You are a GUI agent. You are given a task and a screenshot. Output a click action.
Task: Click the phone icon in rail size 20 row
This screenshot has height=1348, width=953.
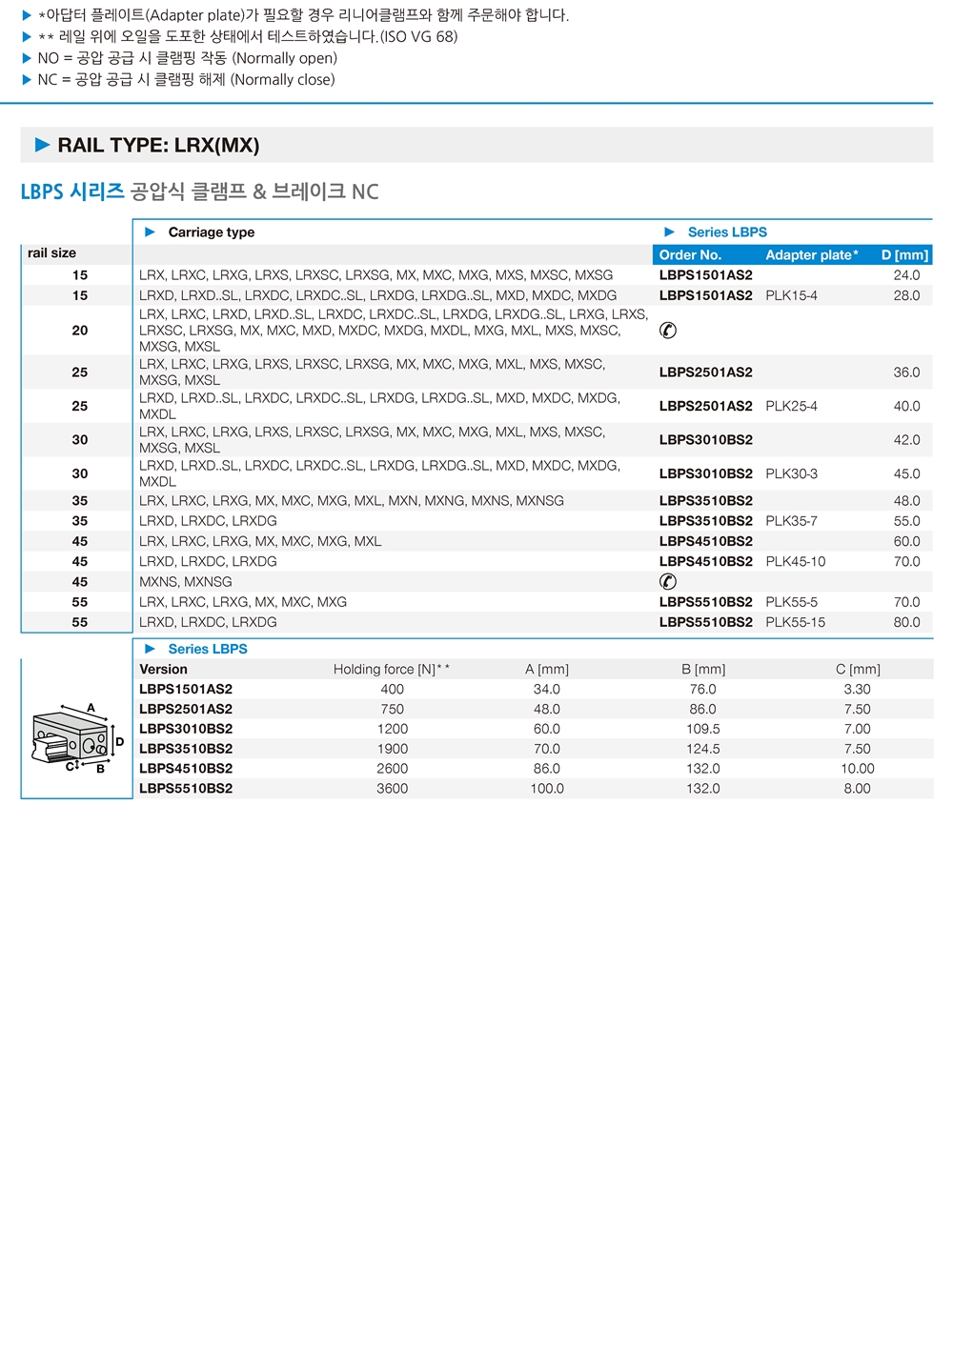[668, 331]
